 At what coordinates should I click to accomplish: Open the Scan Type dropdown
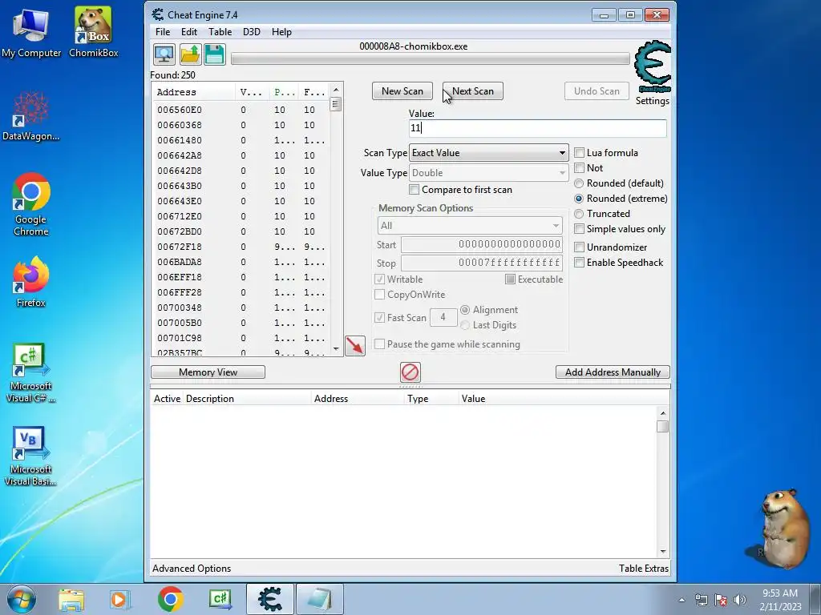coord(488,153)
